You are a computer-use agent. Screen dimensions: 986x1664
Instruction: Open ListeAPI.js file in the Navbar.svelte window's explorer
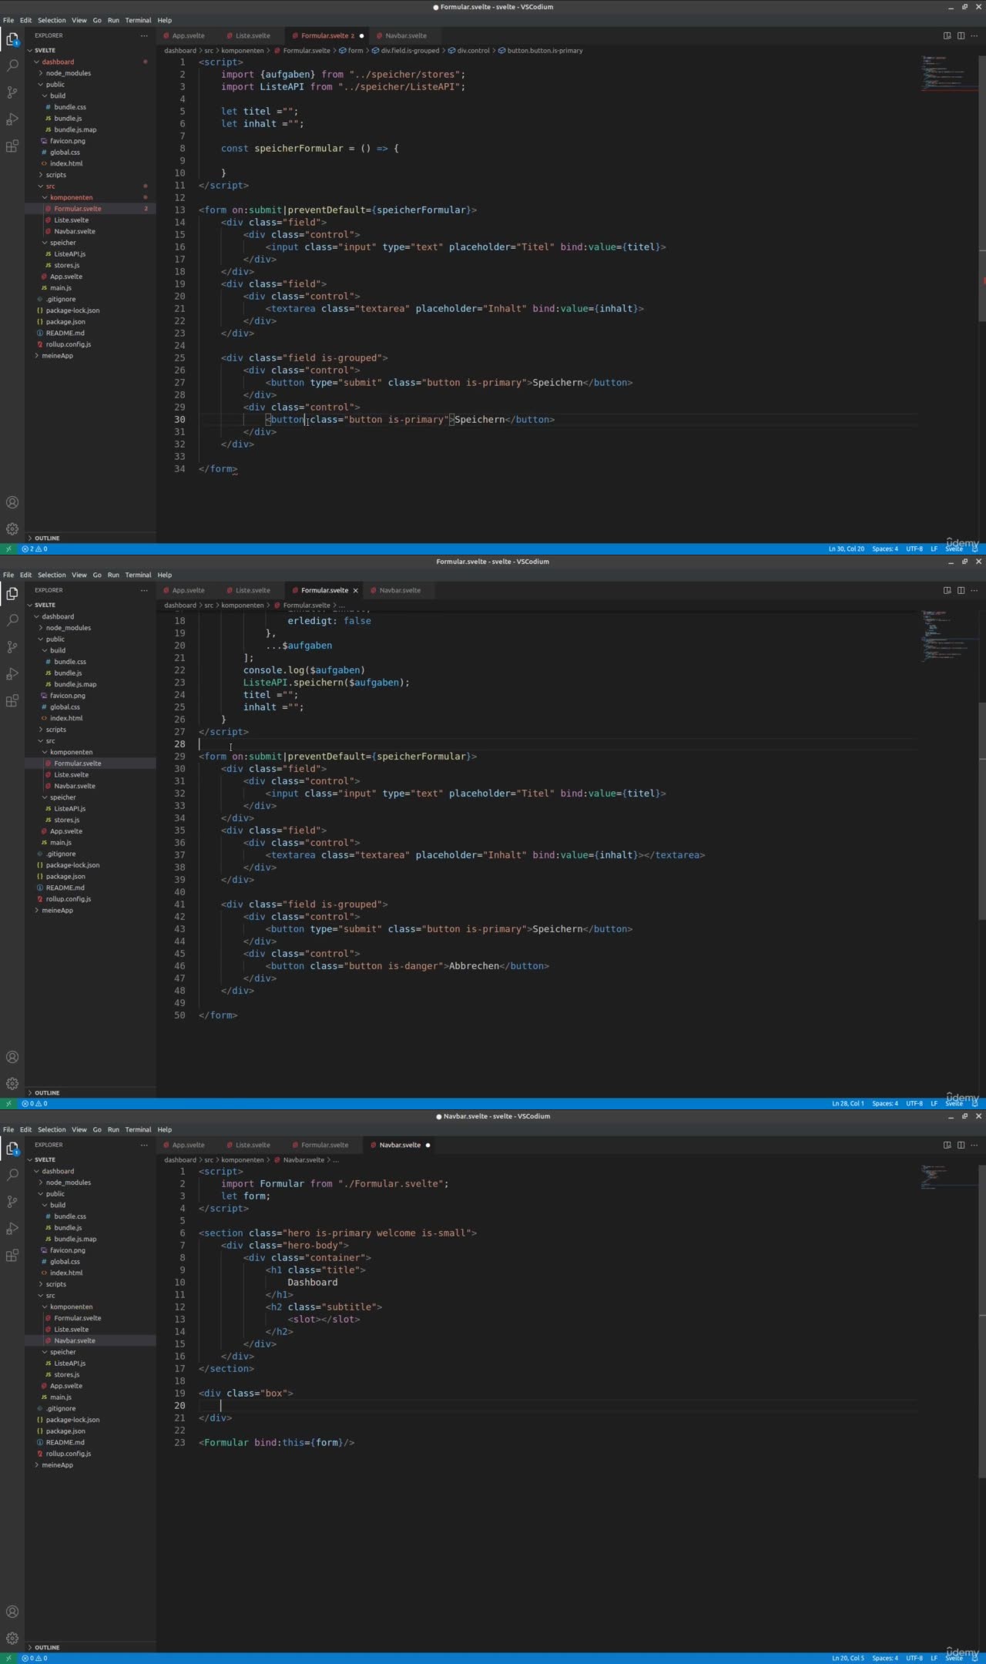[69, 1364]
